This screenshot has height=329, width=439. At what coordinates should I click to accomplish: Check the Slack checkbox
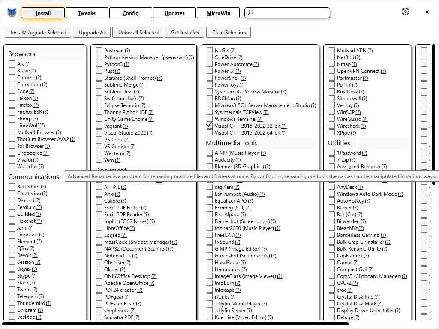point(12,282)
